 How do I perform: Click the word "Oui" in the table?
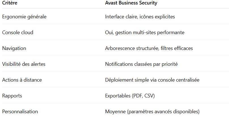(109, 32)
